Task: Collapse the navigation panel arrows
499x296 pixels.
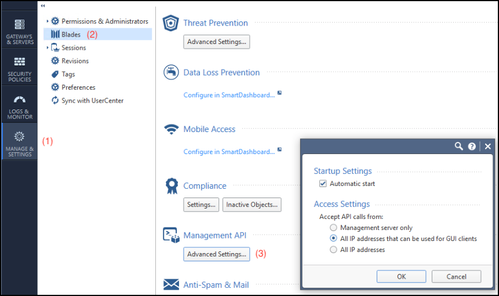Action: tap(43, 5)
